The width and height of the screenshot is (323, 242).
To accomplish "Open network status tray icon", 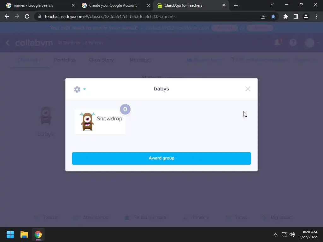I will [284, 234].
